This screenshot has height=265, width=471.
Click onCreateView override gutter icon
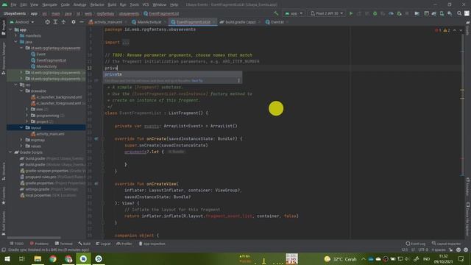[x=96, y=183]
